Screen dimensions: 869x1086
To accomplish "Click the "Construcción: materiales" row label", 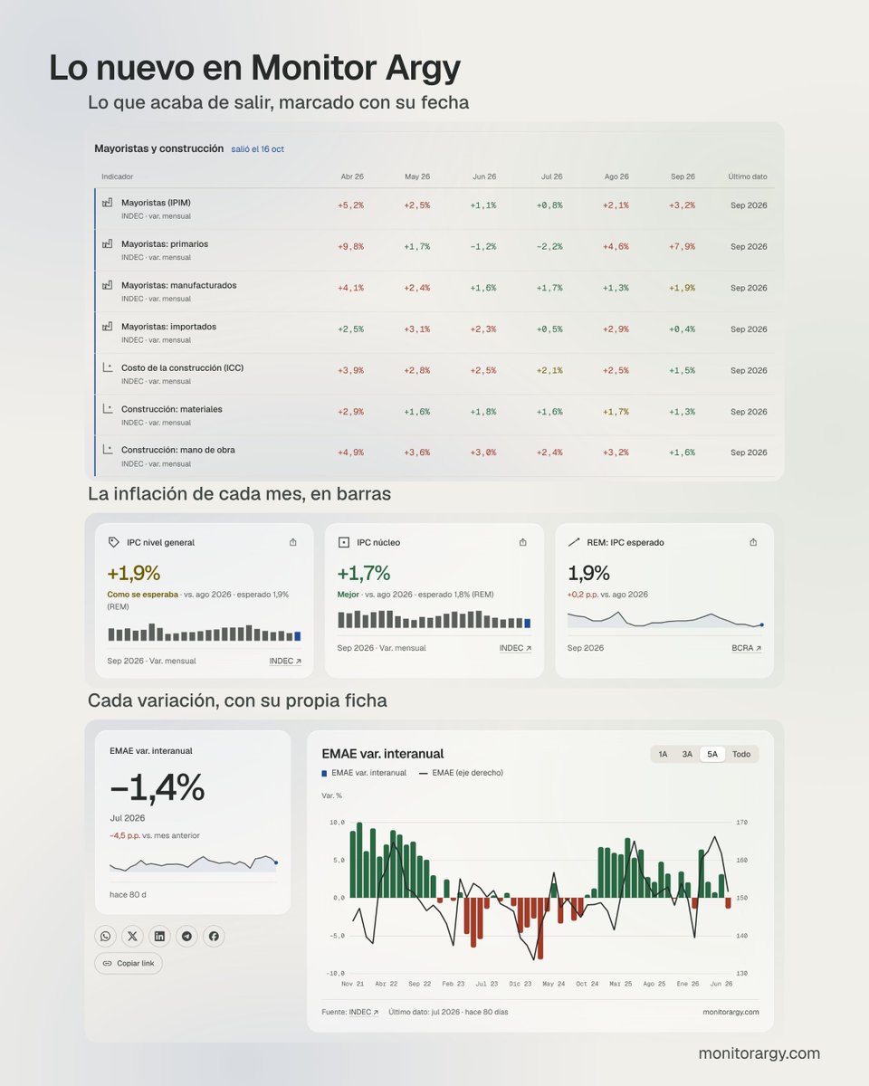I will (x=172, y=409).
